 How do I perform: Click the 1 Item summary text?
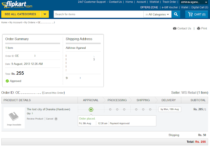pyautogui.click(x=9, y=48)
